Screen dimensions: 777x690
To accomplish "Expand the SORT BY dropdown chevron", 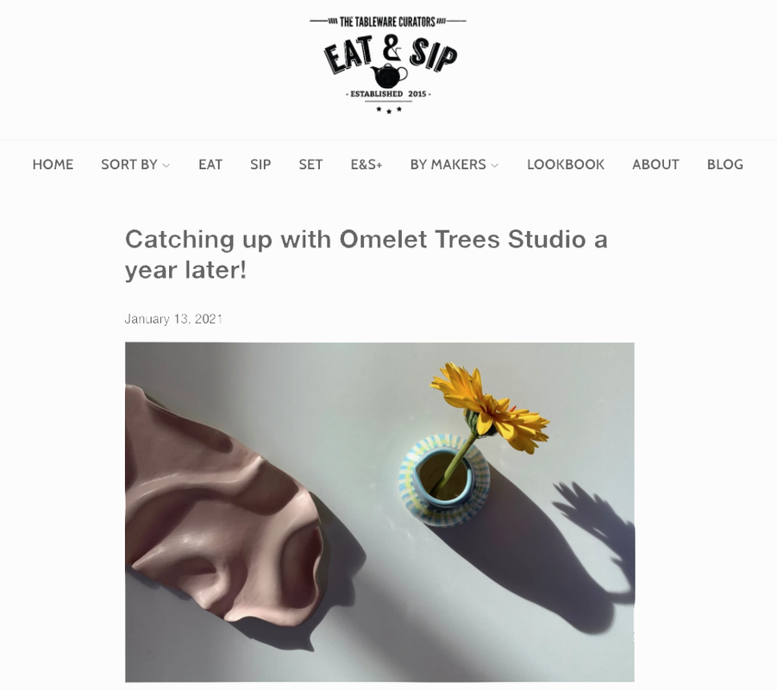I will tap(166, 165).
